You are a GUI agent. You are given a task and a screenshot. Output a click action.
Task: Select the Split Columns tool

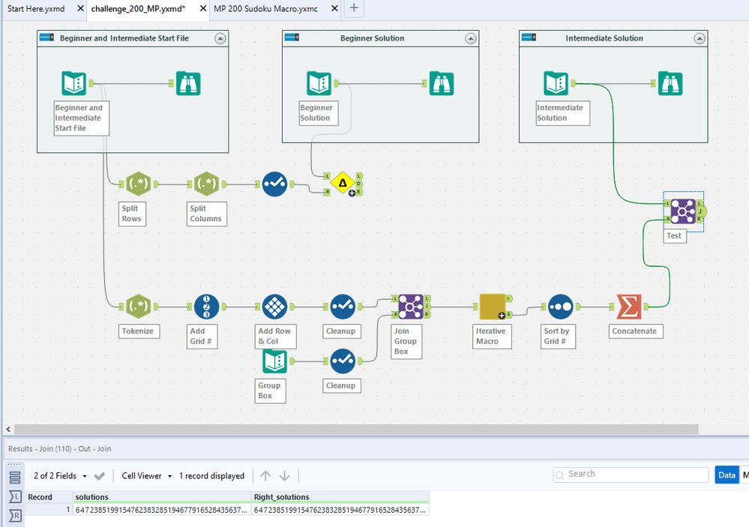(206, 183)
